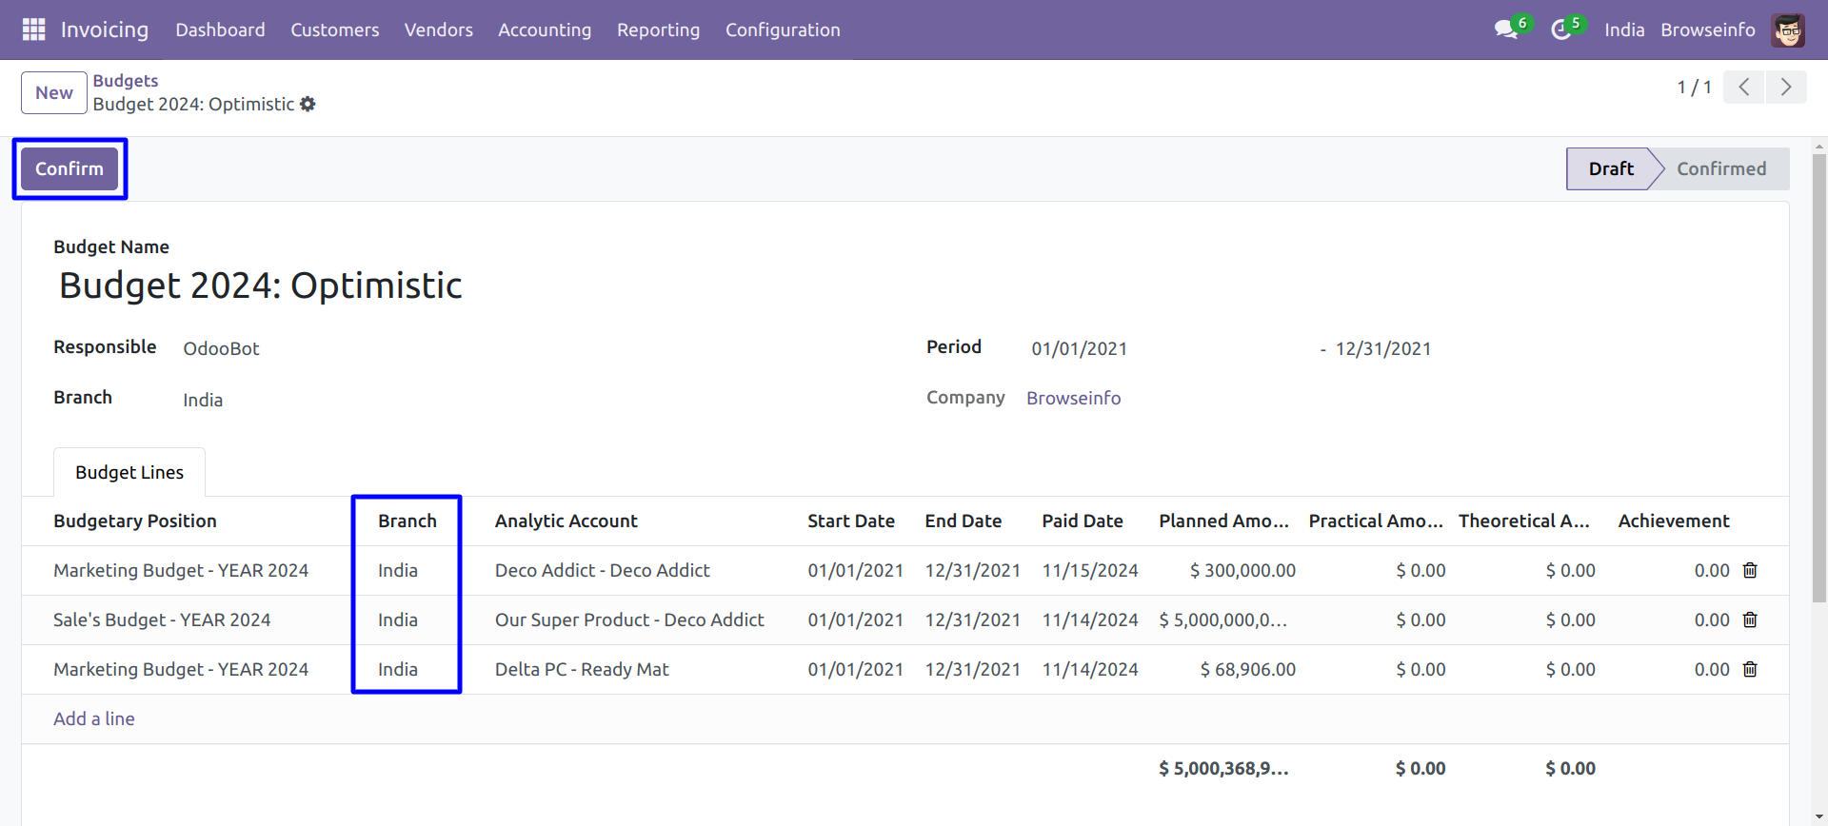1828x826 pixels.
Task: Open the conversations messages icon
Action: click(1505, 30)
